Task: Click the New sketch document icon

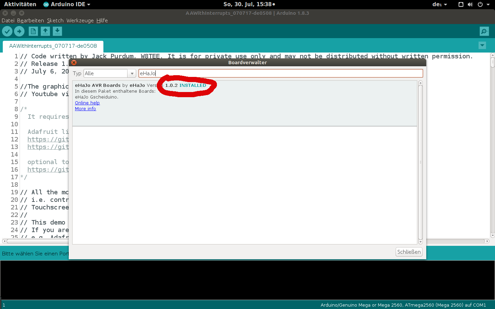Action: pyautogui.click(x=33, y=31)
